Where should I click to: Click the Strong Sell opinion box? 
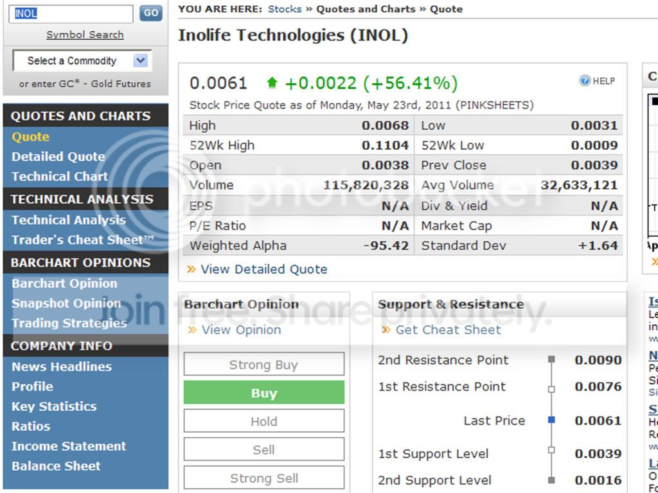coord(264,478)
